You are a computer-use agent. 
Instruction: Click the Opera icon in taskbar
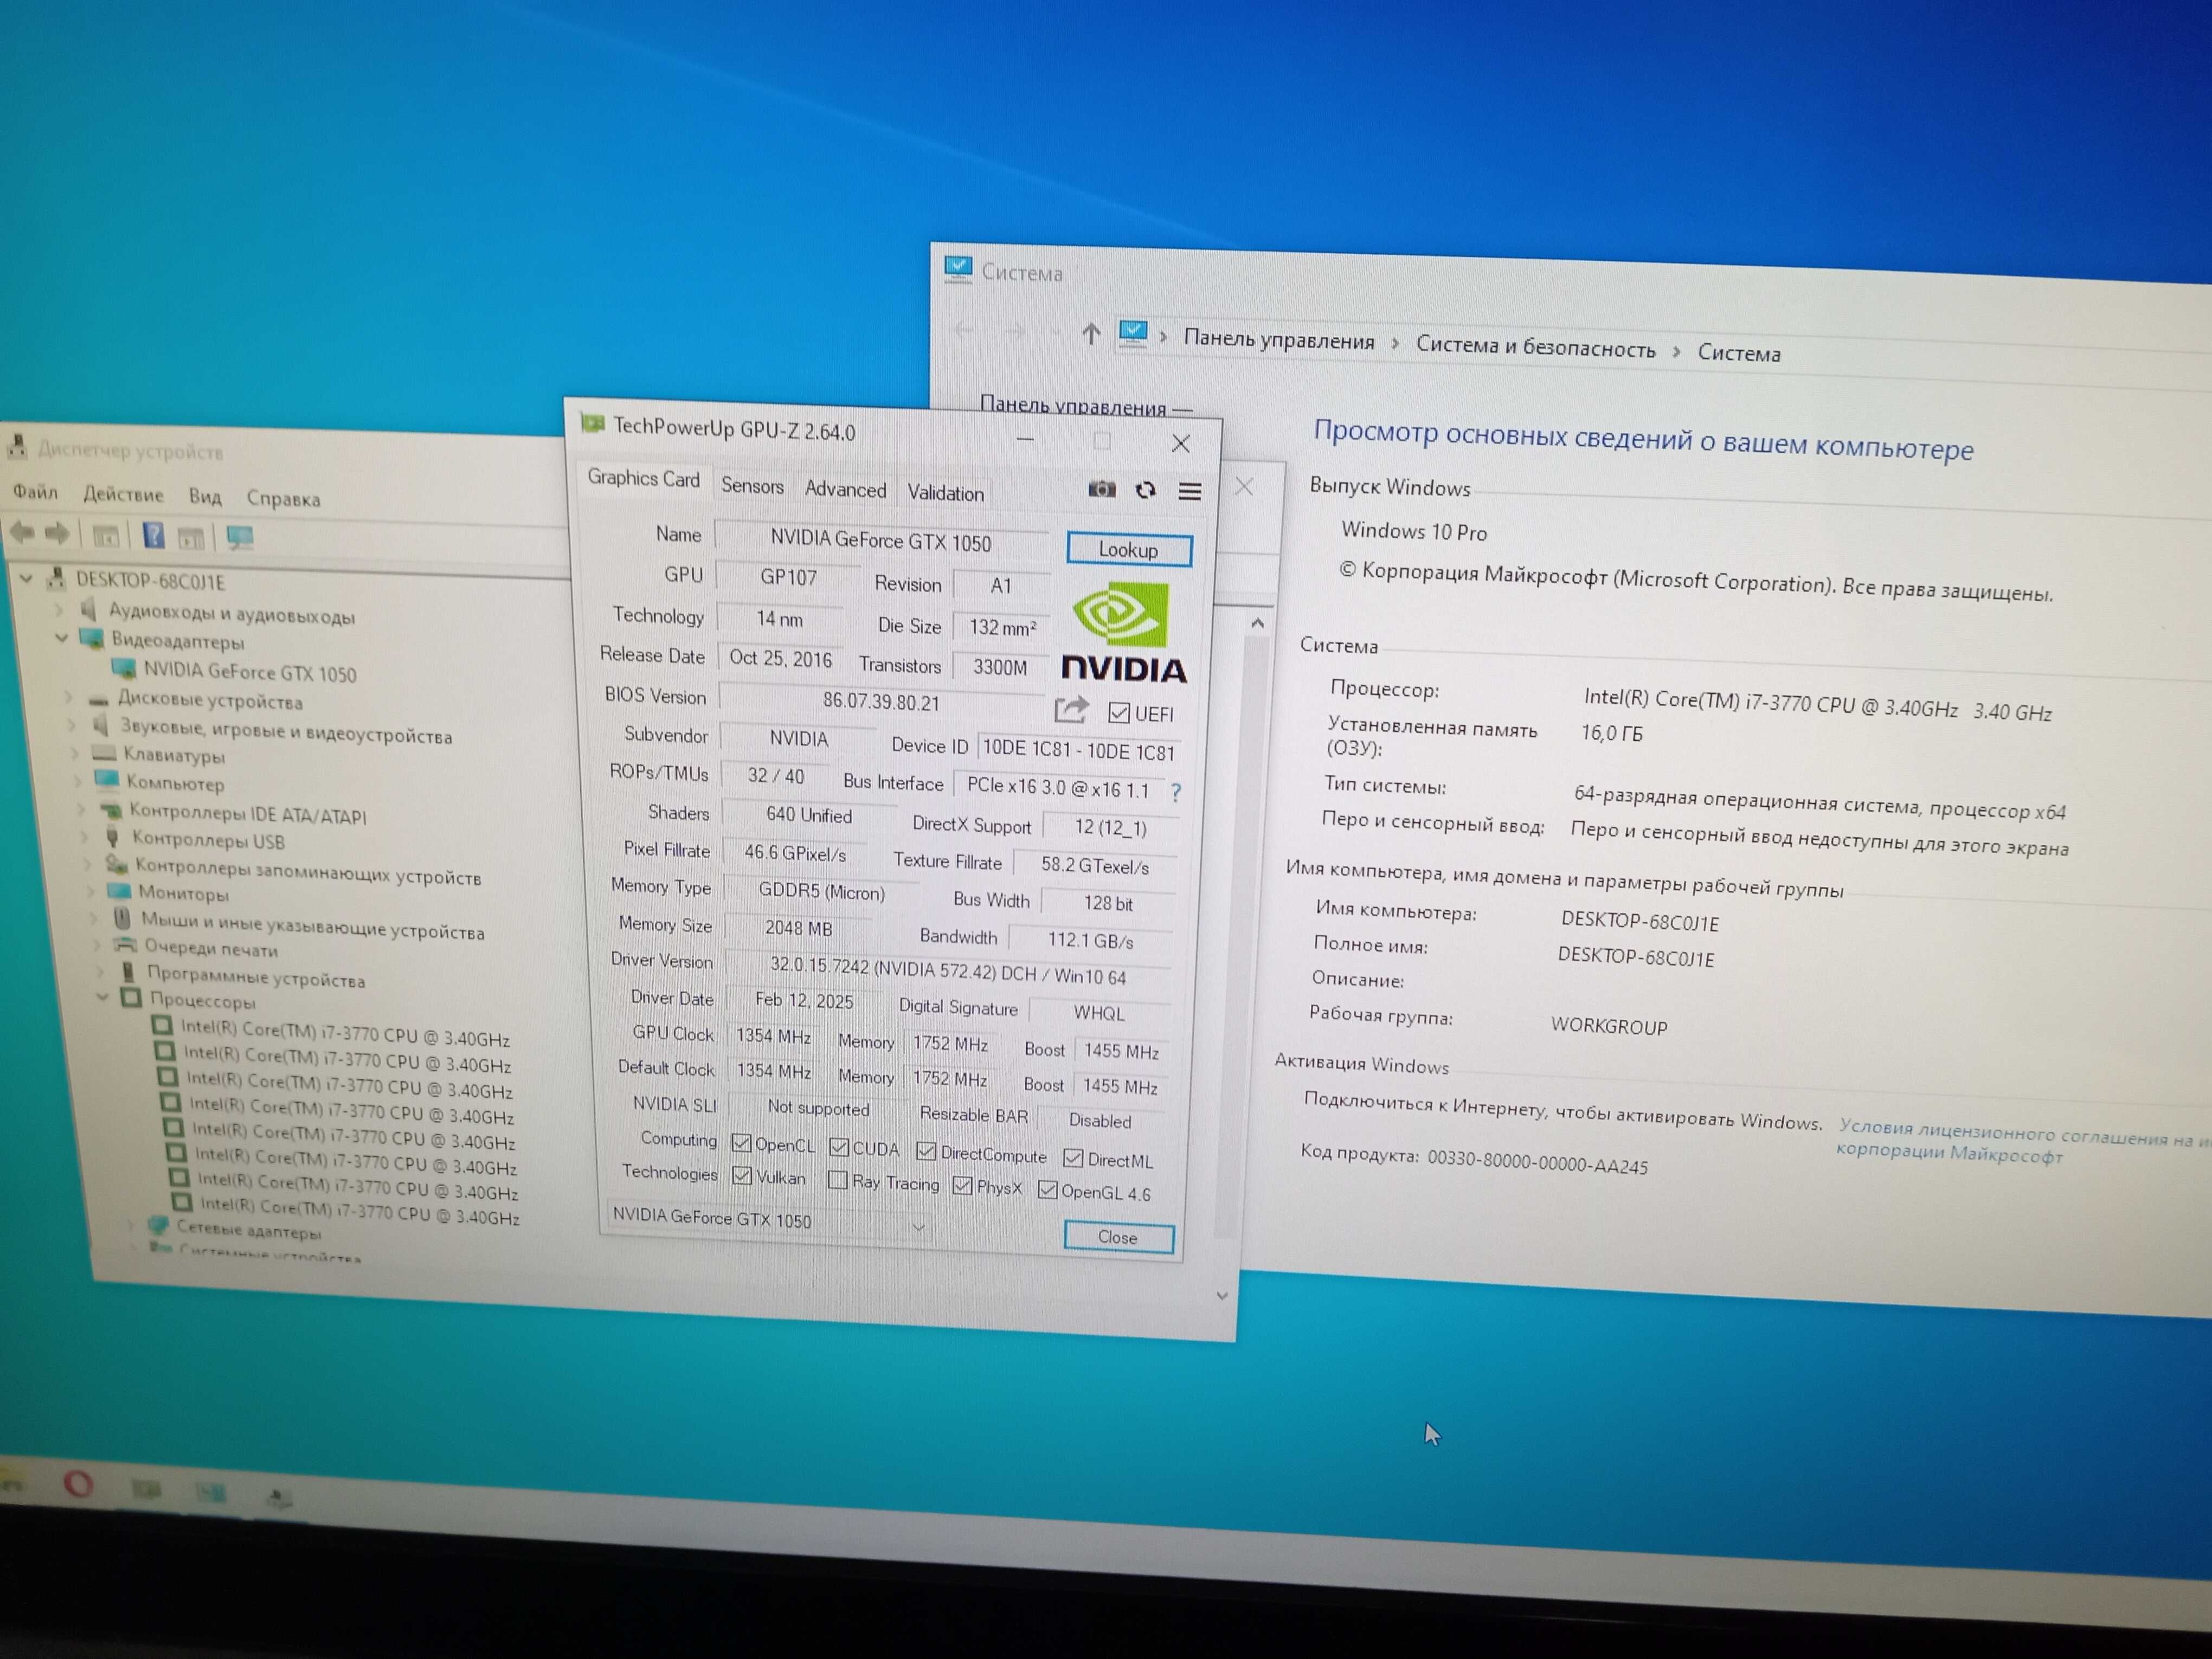pyautogui.click(x=78, y=1484)
